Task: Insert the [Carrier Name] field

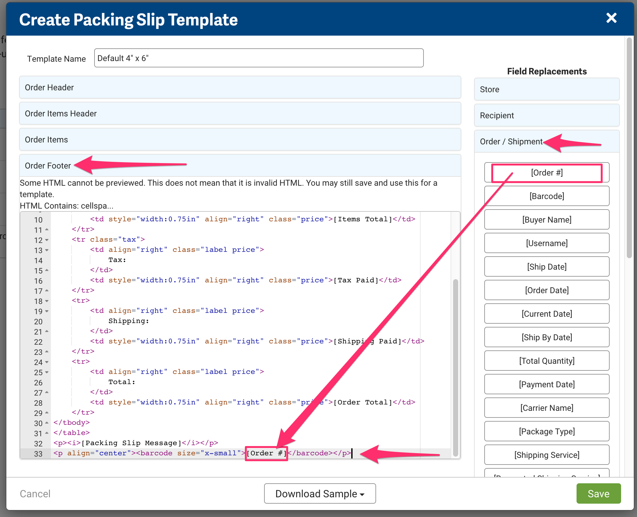Action: click(x=546, y=408)
